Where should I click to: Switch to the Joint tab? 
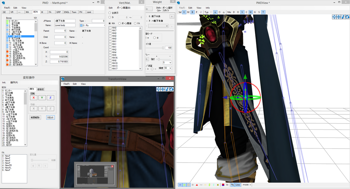coord(89,12)
